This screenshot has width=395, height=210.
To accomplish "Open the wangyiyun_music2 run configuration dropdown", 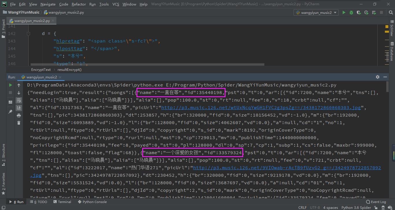I will 316,12.
